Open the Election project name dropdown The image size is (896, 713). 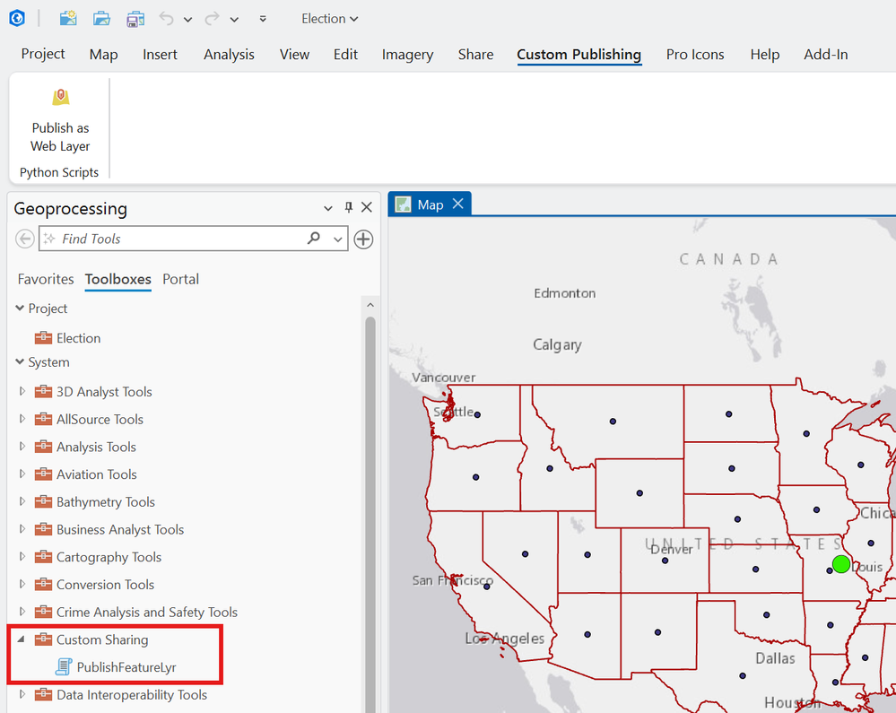pyautogui.click(x=330, y=19)
